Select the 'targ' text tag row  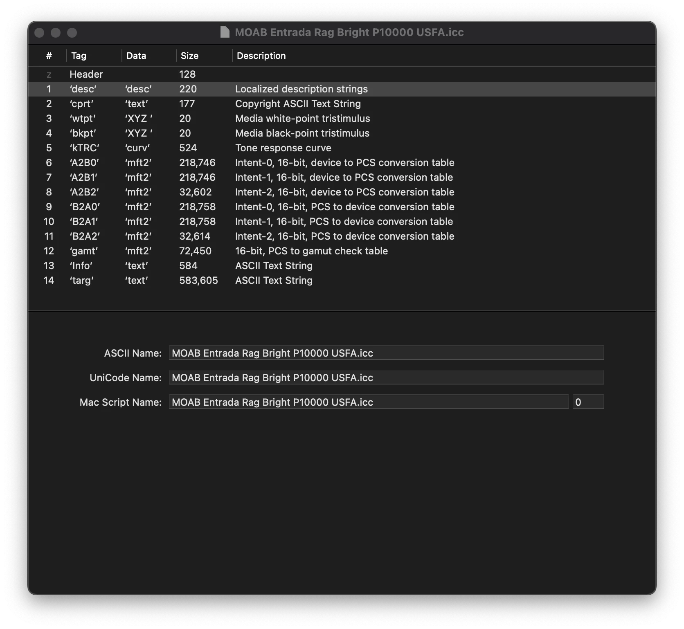point(342,281)
